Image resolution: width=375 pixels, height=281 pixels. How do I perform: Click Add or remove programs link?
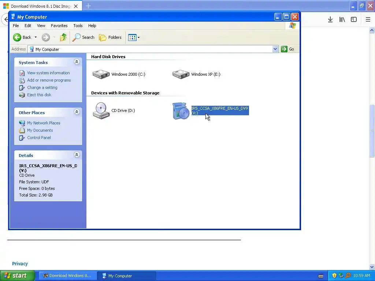pyautogui.click(x=49, y=80)
